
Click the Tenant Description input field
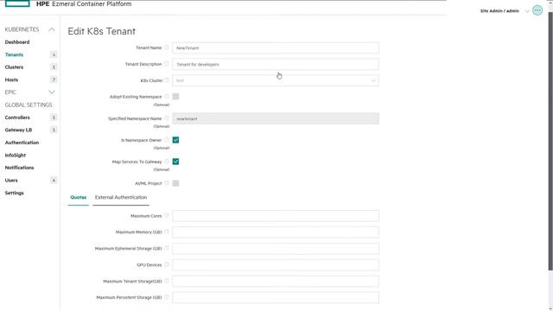(276, 64)
